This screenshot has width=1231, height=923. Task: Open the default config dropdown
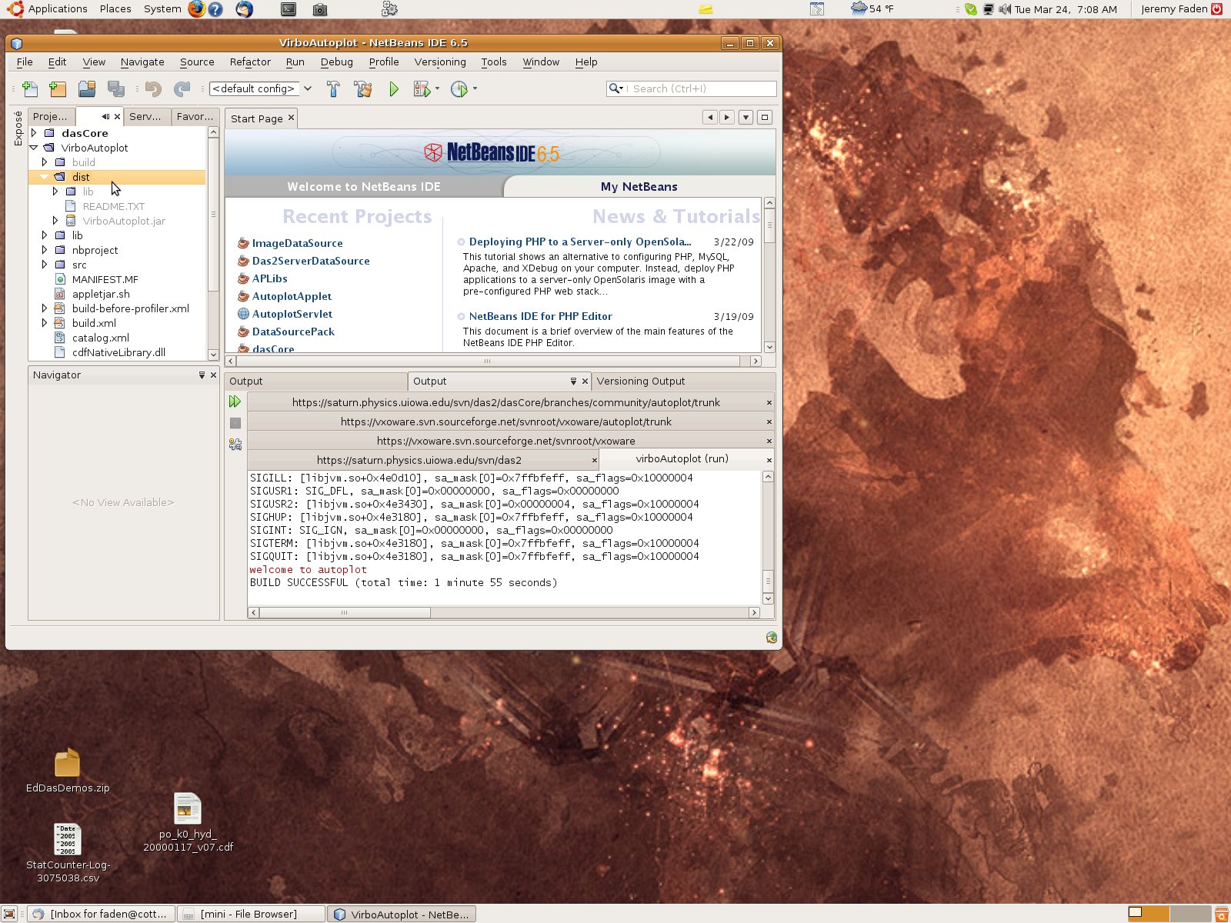(x=307, y=88)
